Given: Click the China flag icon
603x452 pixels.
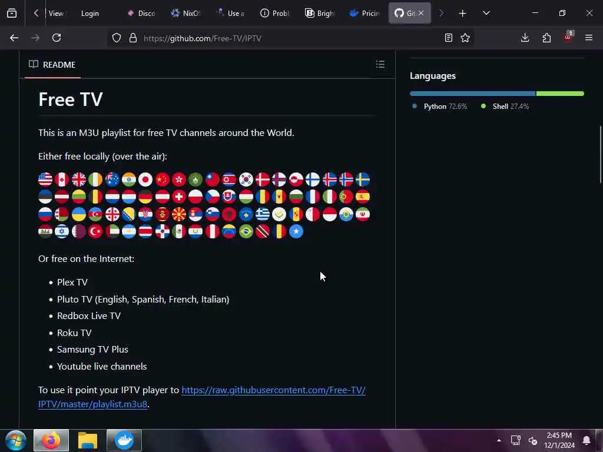Looking at the screenshot, I should pos(163,180).
